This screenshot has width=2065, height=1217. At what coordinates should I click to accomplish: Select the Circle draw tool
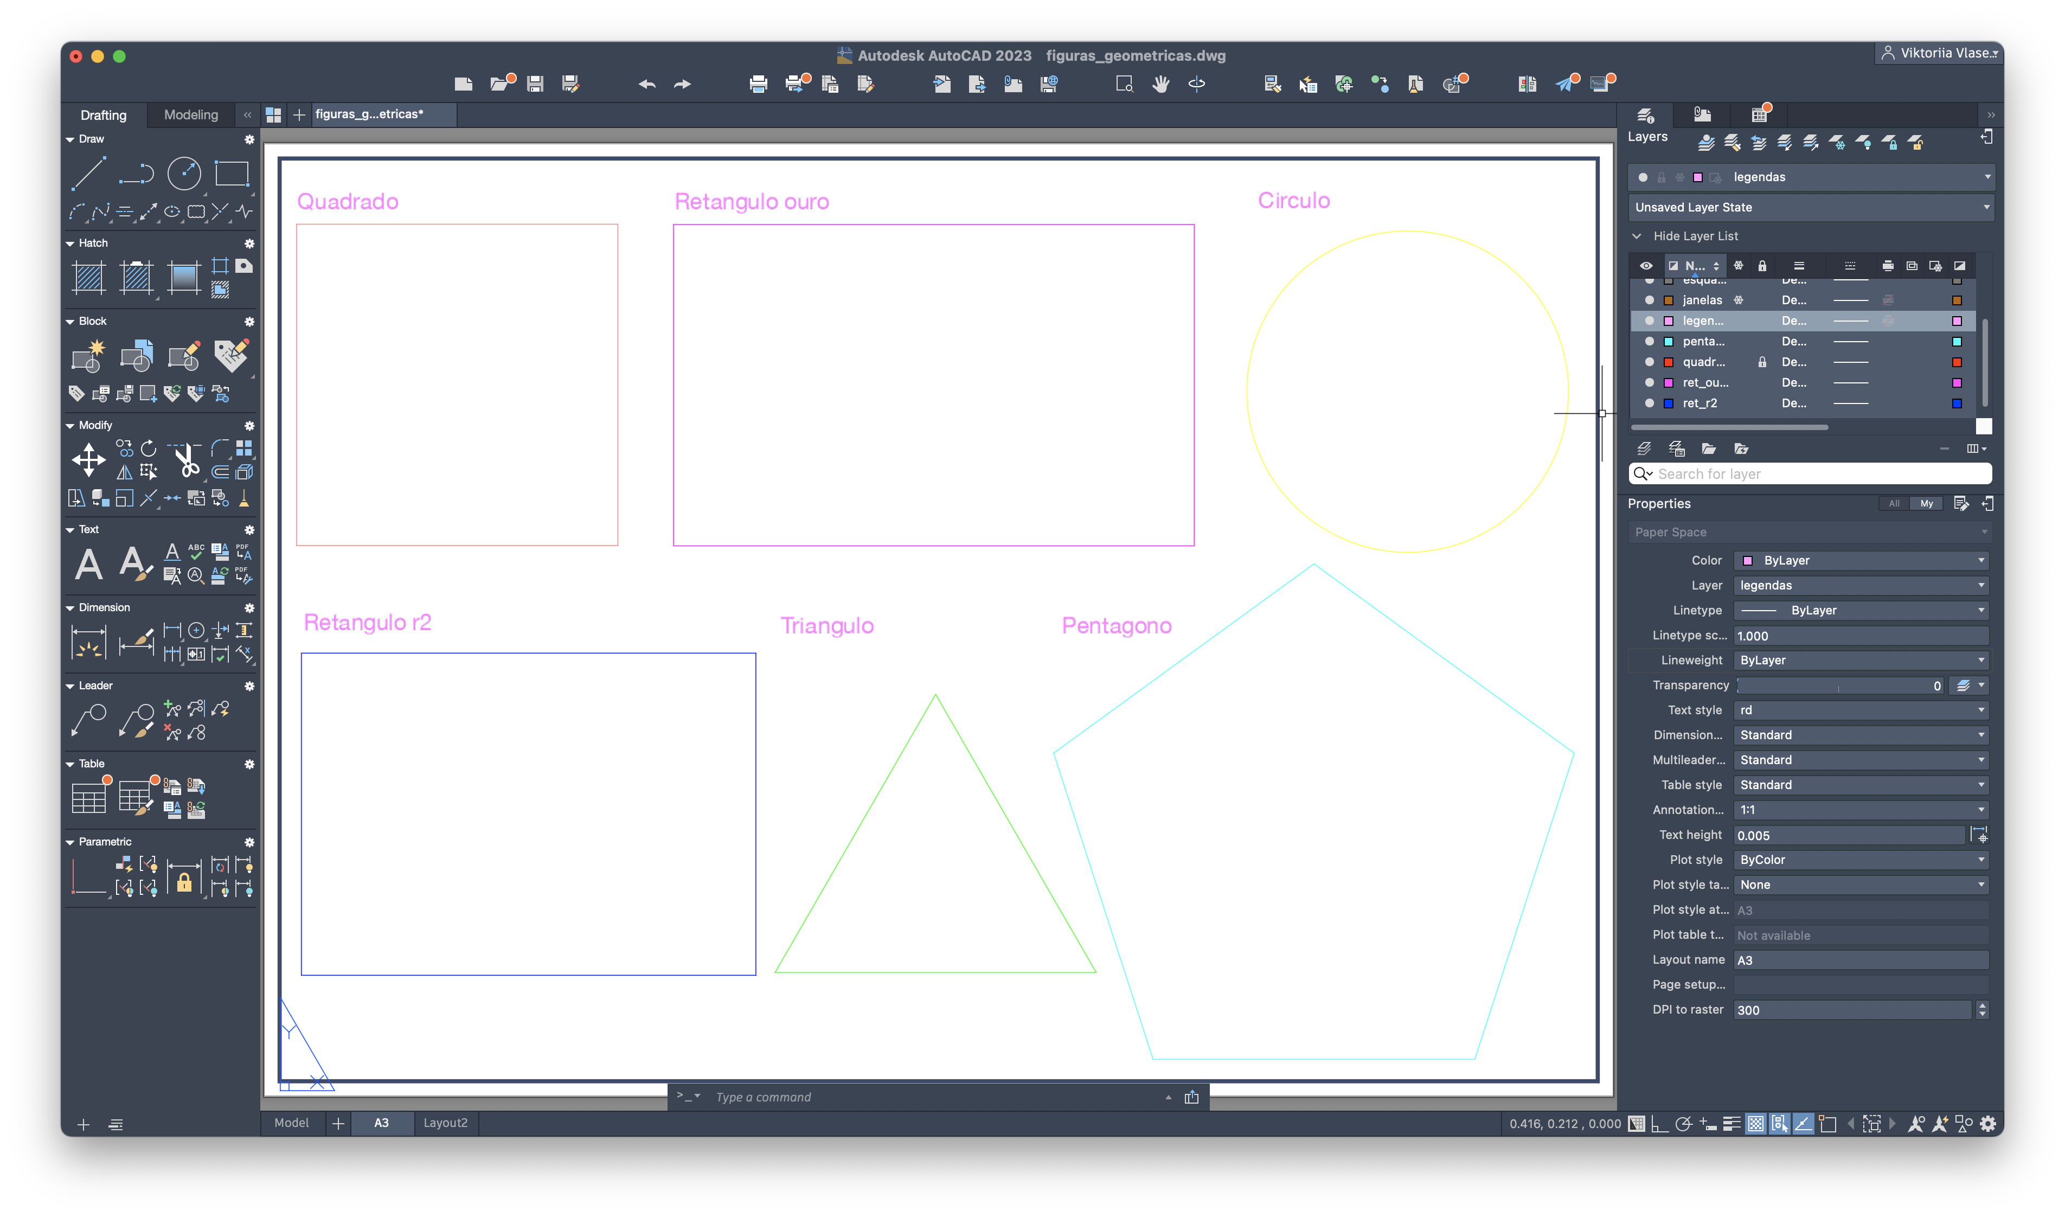pyautogui.click(x=184, y=174)
